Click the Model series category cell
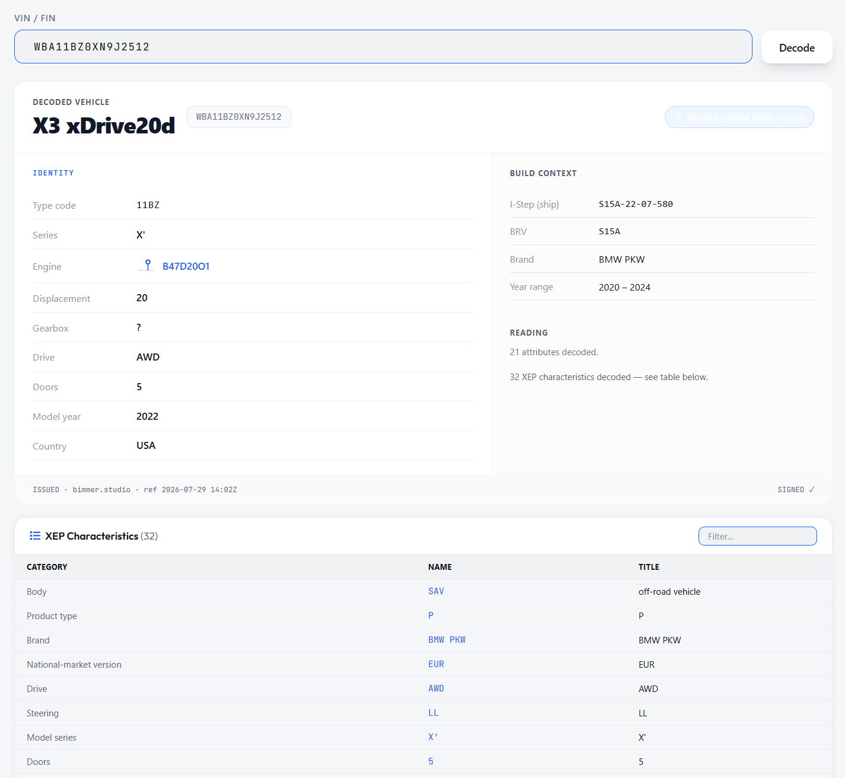Screen dimensions: 845x778 (52, 738)
